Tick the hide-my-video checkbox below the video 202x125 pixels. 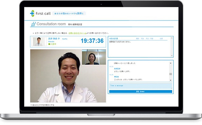[x=31, y=105]
